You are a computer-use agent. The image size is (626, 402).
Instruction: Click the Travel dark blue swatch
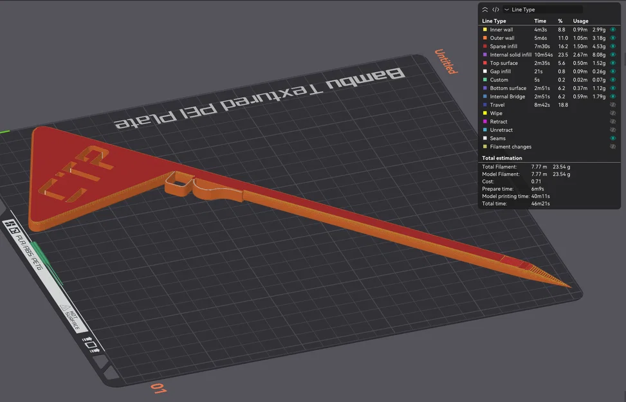pos(485,105)
